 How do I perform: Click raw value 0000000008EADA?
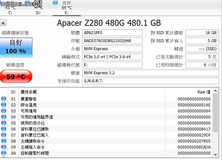tap(194, 147)
